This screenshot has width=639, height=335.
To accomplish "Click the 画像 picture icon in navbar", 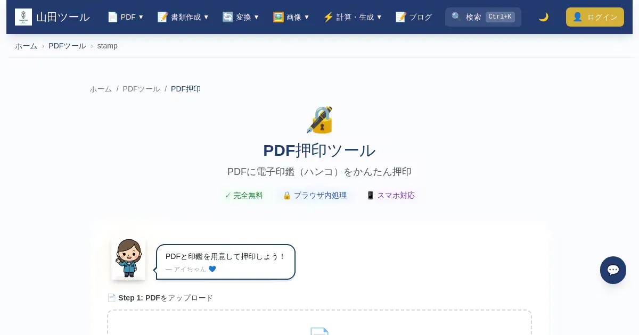I will click(x=278, y=17).
